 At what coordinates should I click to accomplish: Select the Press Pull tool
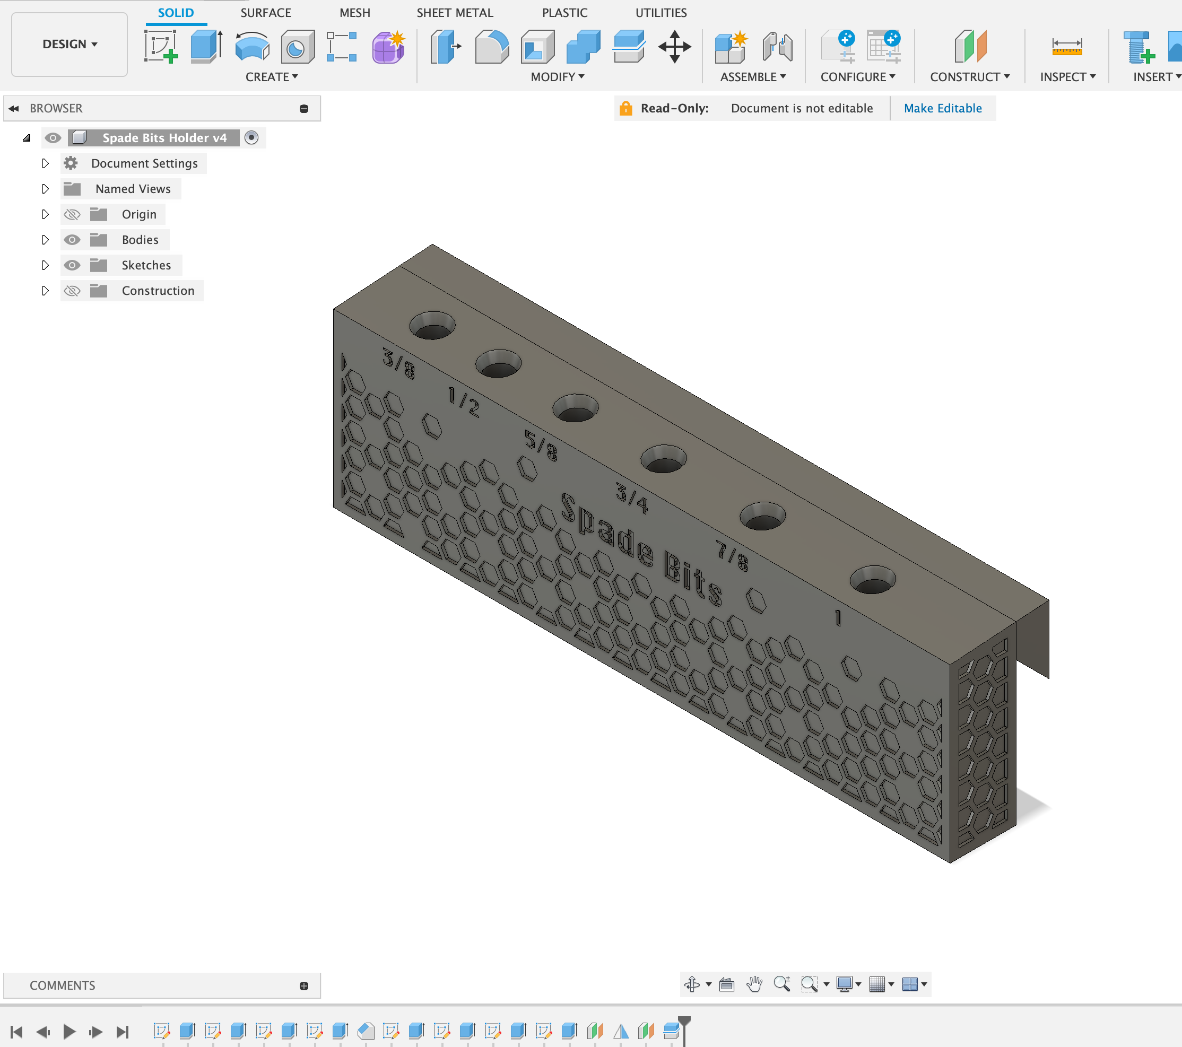pos(446,47)
